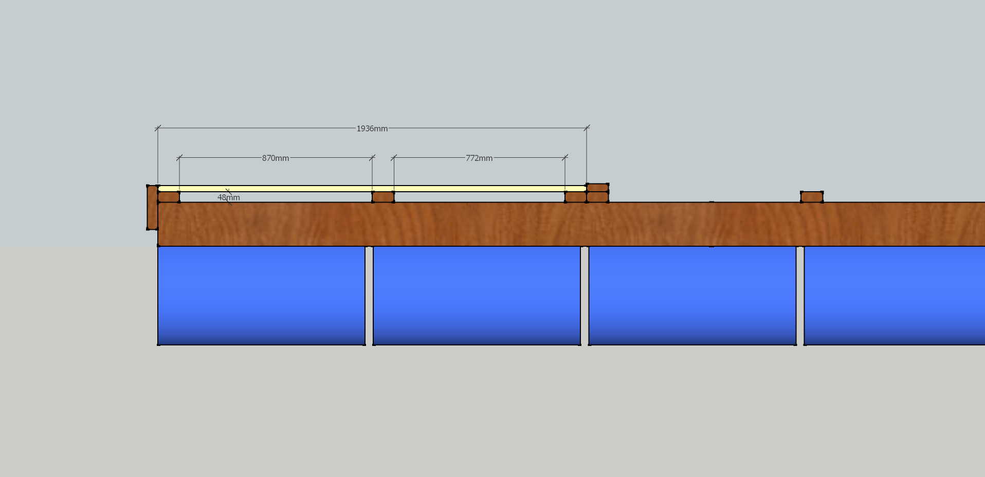Select the 48mm dimension label
The image size is (985, 477).
pos(229,197)
